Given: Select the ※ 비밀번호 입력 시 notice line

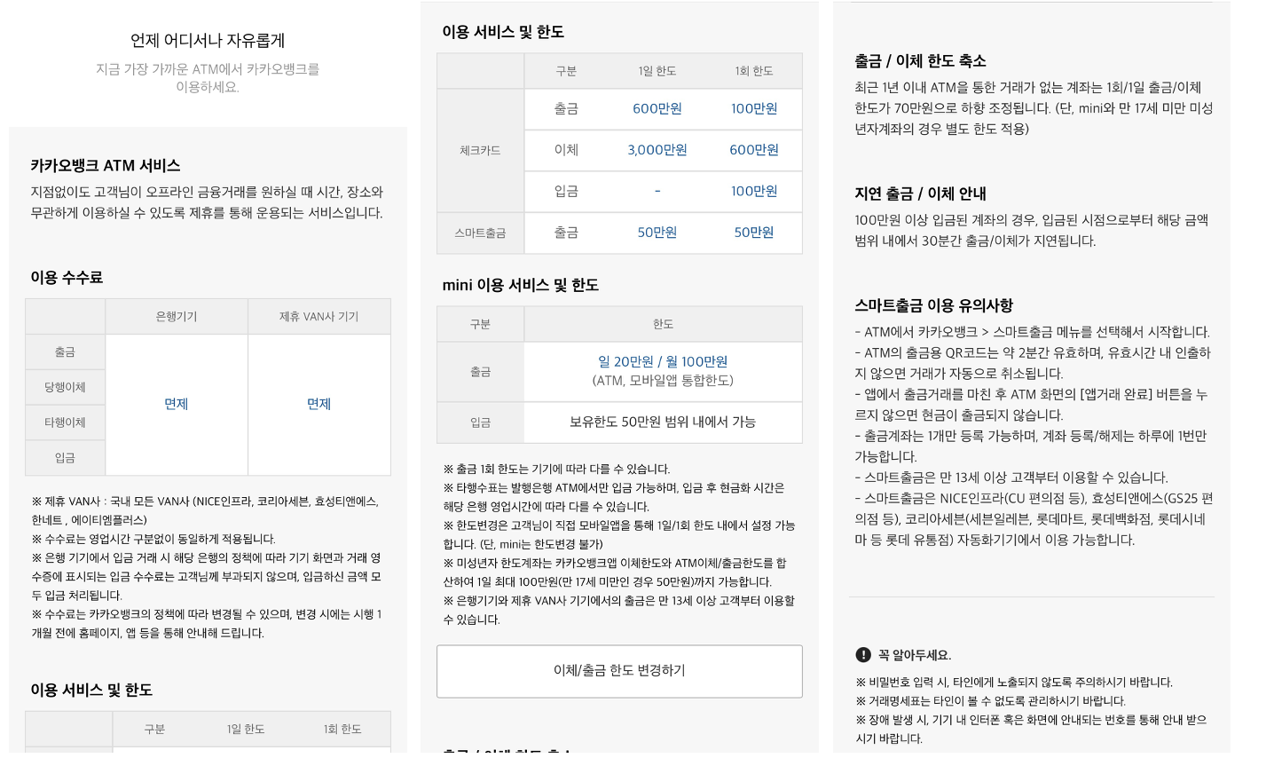Looking at the screenshot, I should pyautogui.click(x=1014, y=683).
